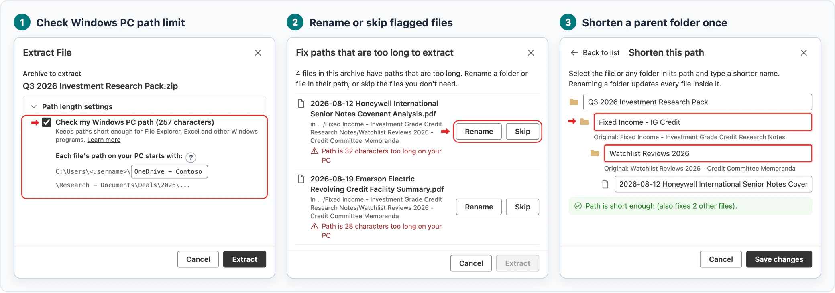The height and width of the screenshot is (293, 835).
Task: Close the Shorten this path dialog
Action: pos(804,53)
